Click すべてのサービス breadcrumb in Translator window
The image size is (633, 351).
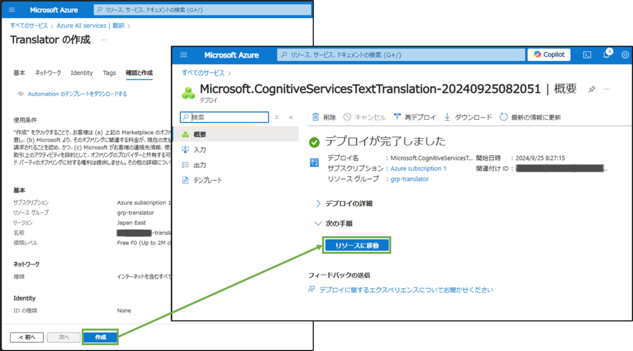[29, 25]
